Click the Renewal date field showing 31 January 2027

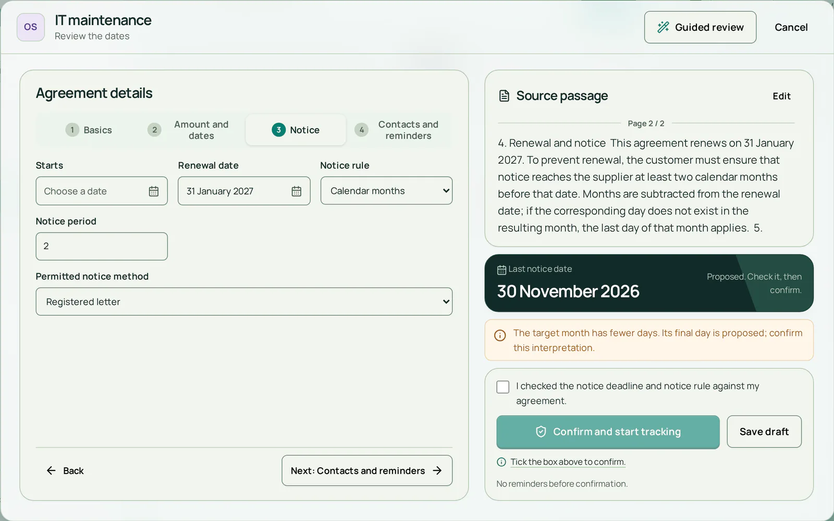244,191
